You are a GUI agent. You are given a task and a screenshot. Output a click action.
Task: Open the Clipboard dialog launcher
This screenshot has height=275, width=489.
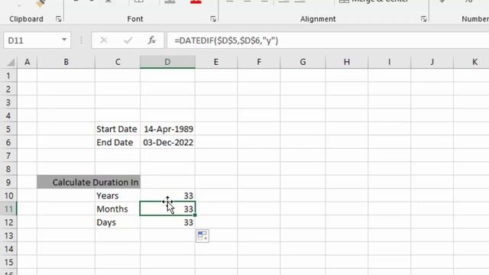[x=58, y=19]
